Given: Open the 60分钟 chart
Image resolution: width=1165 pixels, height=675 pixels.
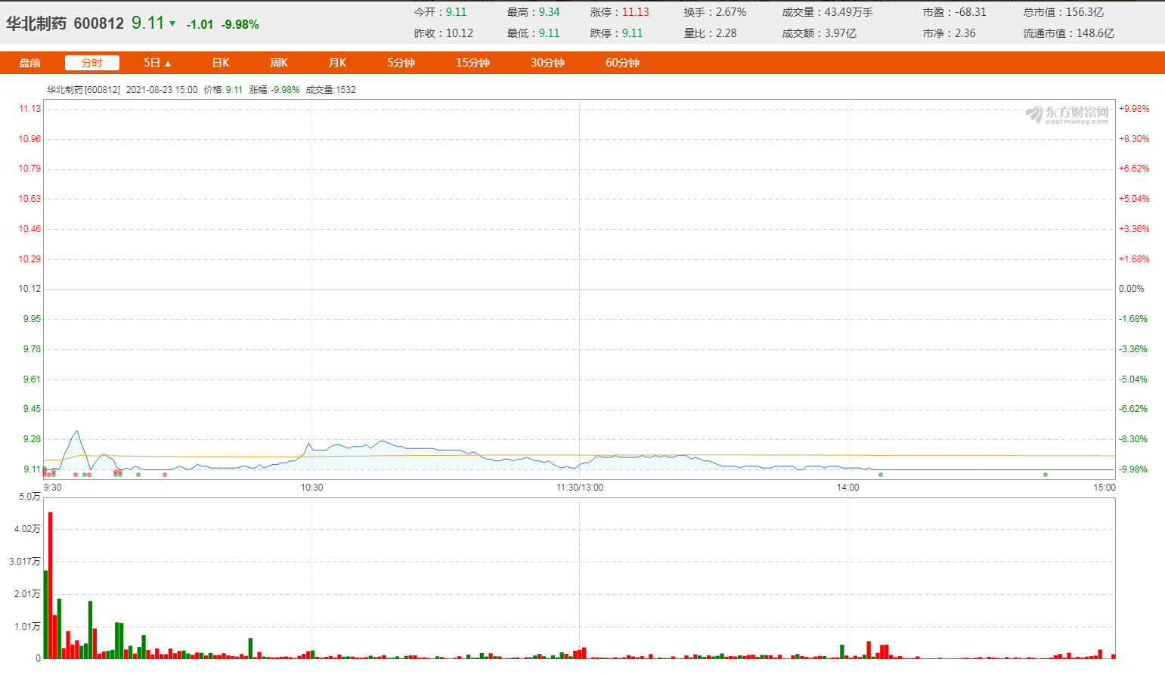Looking at the screenshot, I should coord(622,63).
